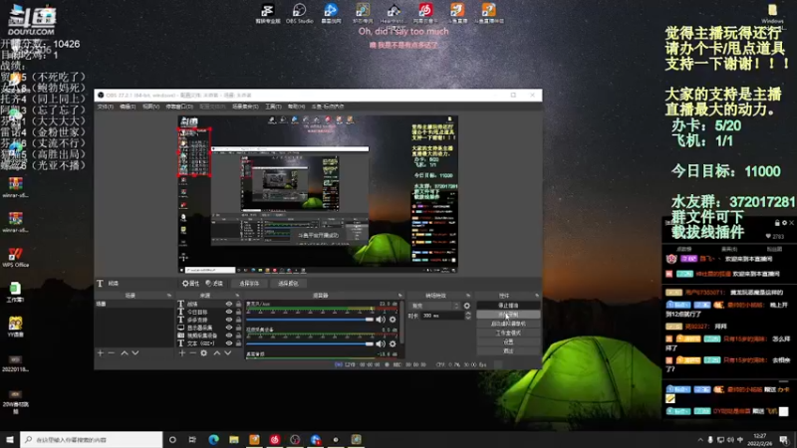The height and width of the screenshot is (448, 797).
Task: Click transition duration 300 ms field
Action: coord(441,316)
